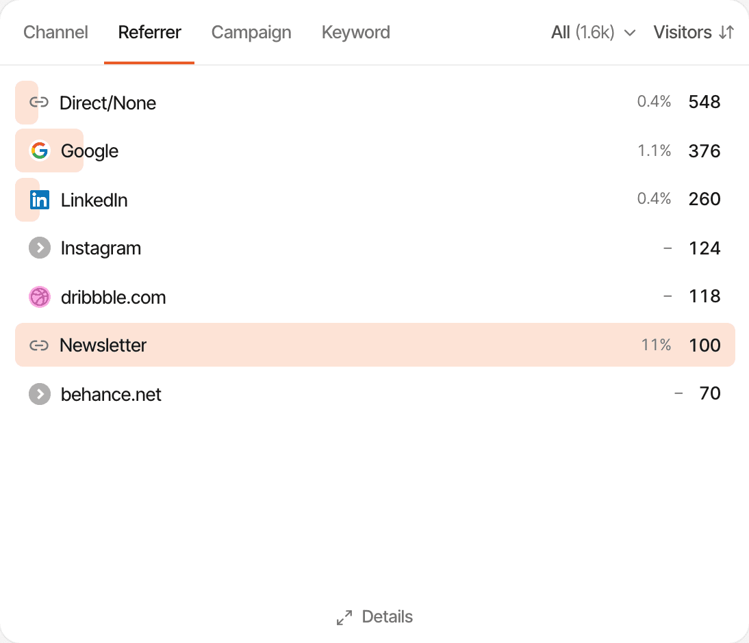Click the arrow icon beside behance.net

coord(40,394)
